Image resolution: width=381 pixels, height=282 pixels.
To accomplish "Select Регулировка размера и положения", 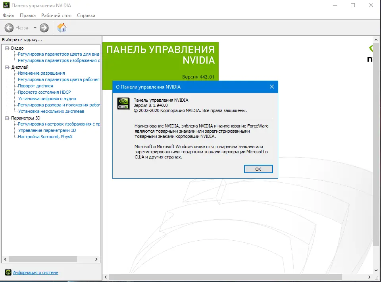I will pos(59,105).
